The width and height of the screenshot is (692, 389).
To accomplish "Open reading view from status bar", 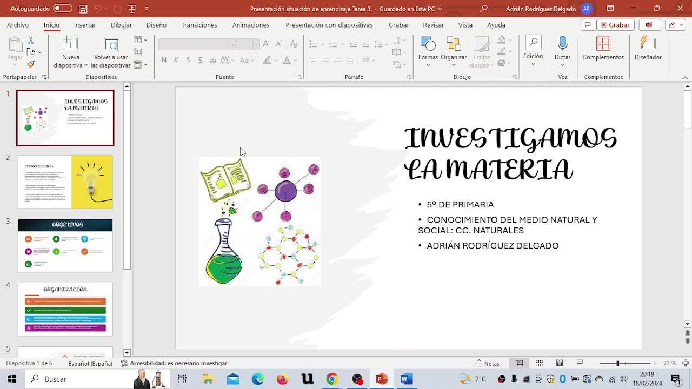I will coord(560,363).
